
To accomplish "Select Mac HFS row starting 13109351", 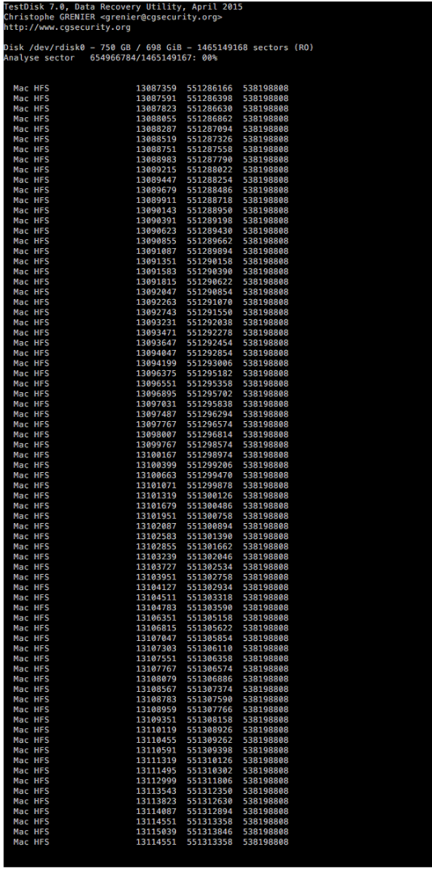I will pos(151,721).
